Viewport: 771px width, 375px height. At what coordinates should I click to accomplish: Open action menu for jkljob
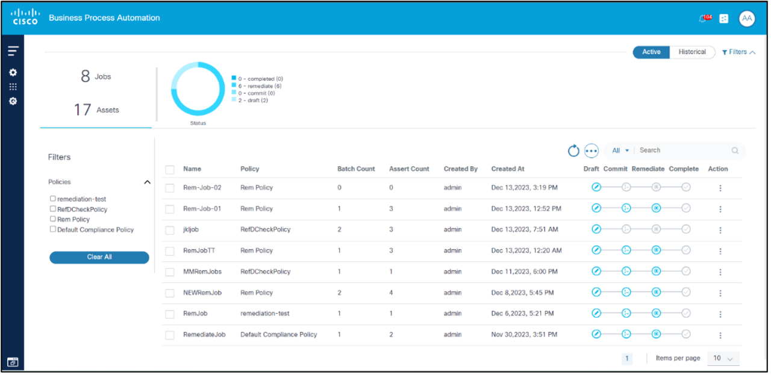tap(720, 230)
